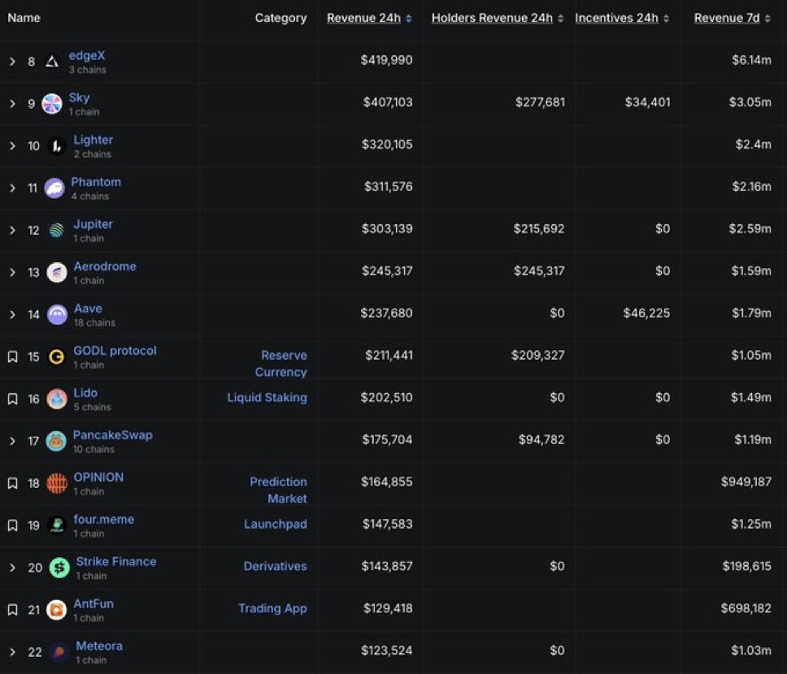The width and height of the screenshot is (787, 674).
Task: Open the Trading App category
Action: 272,608
